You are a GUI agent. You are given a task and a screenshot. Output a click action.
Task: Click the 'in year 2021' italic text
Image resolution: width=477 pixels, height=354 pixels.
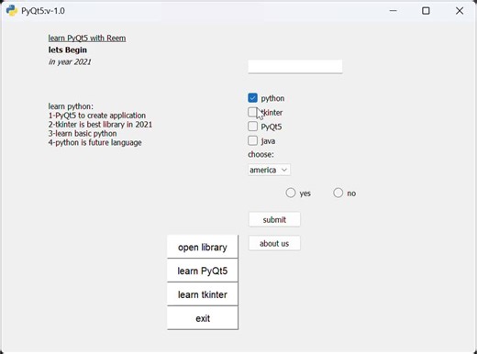70,61
